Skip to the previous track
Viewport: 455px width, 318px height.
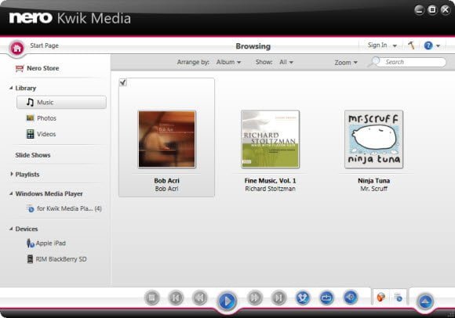[176, 298]
